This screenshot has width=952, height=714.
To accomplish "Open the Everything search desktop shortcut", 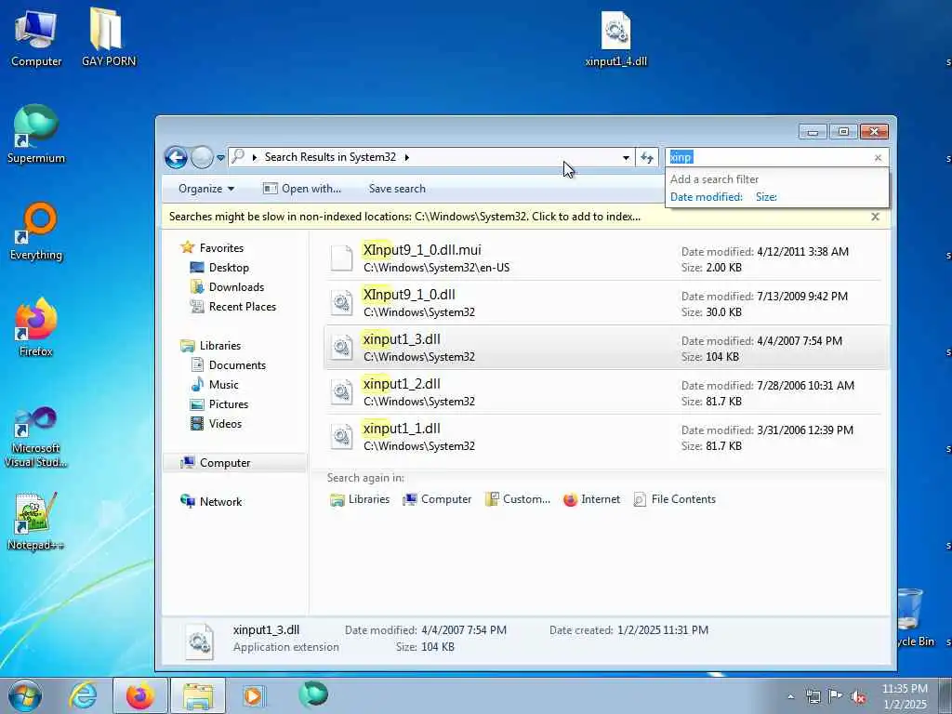I will 36,231.
